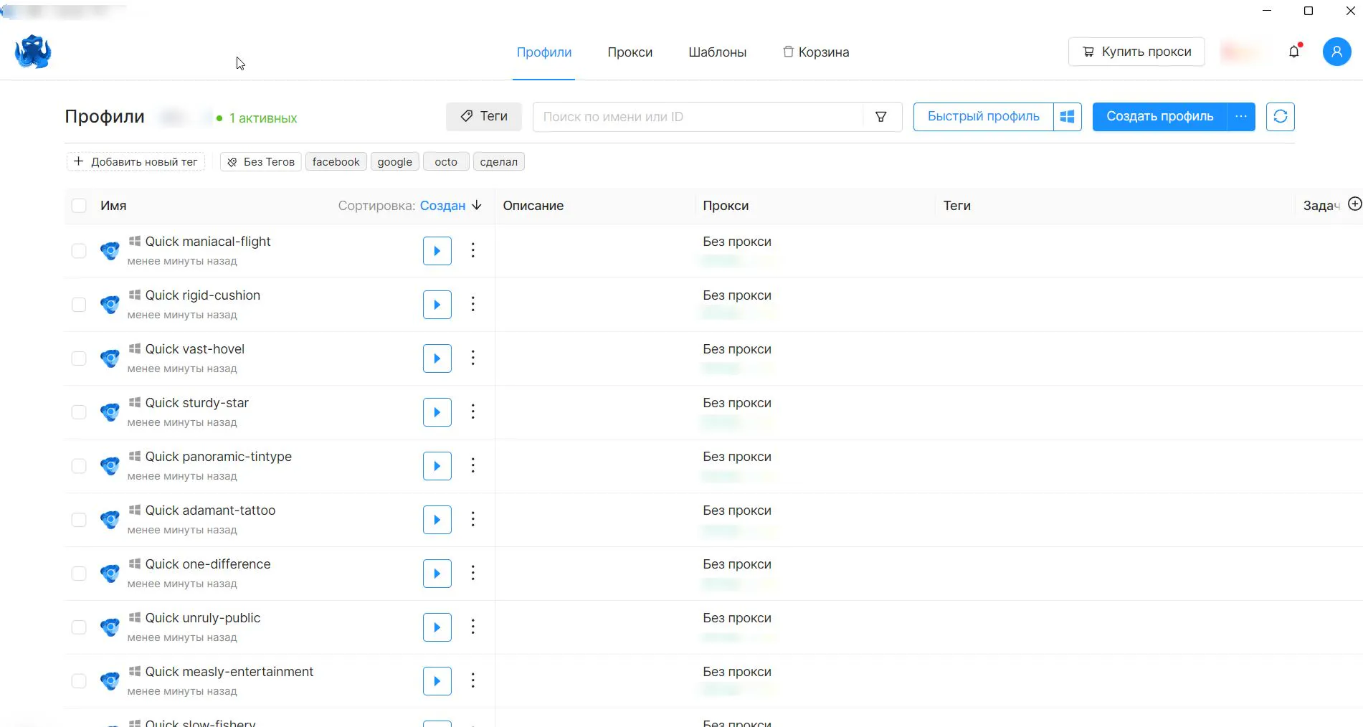Screen dimensions: 1363x727
Task: Add a column with the plus circle icon
Action: pos(1354,204)
